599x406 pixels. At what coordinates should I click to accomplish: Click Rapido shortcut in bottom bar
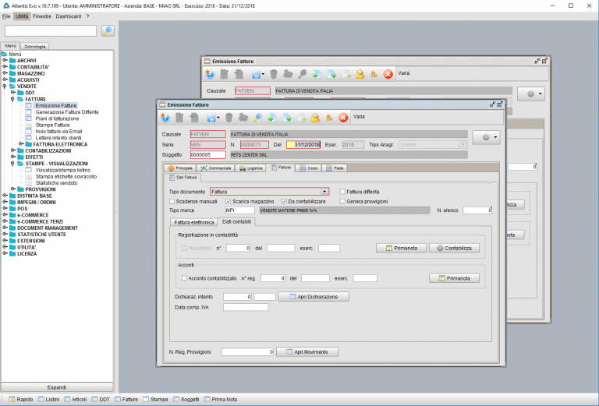coord(21,399)
